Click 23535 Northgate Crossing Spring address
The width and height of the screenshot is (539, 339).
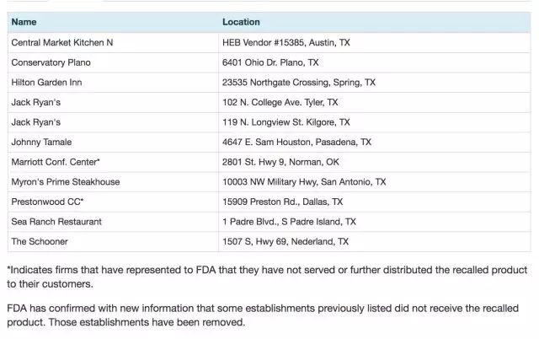[x=299, y=83]
